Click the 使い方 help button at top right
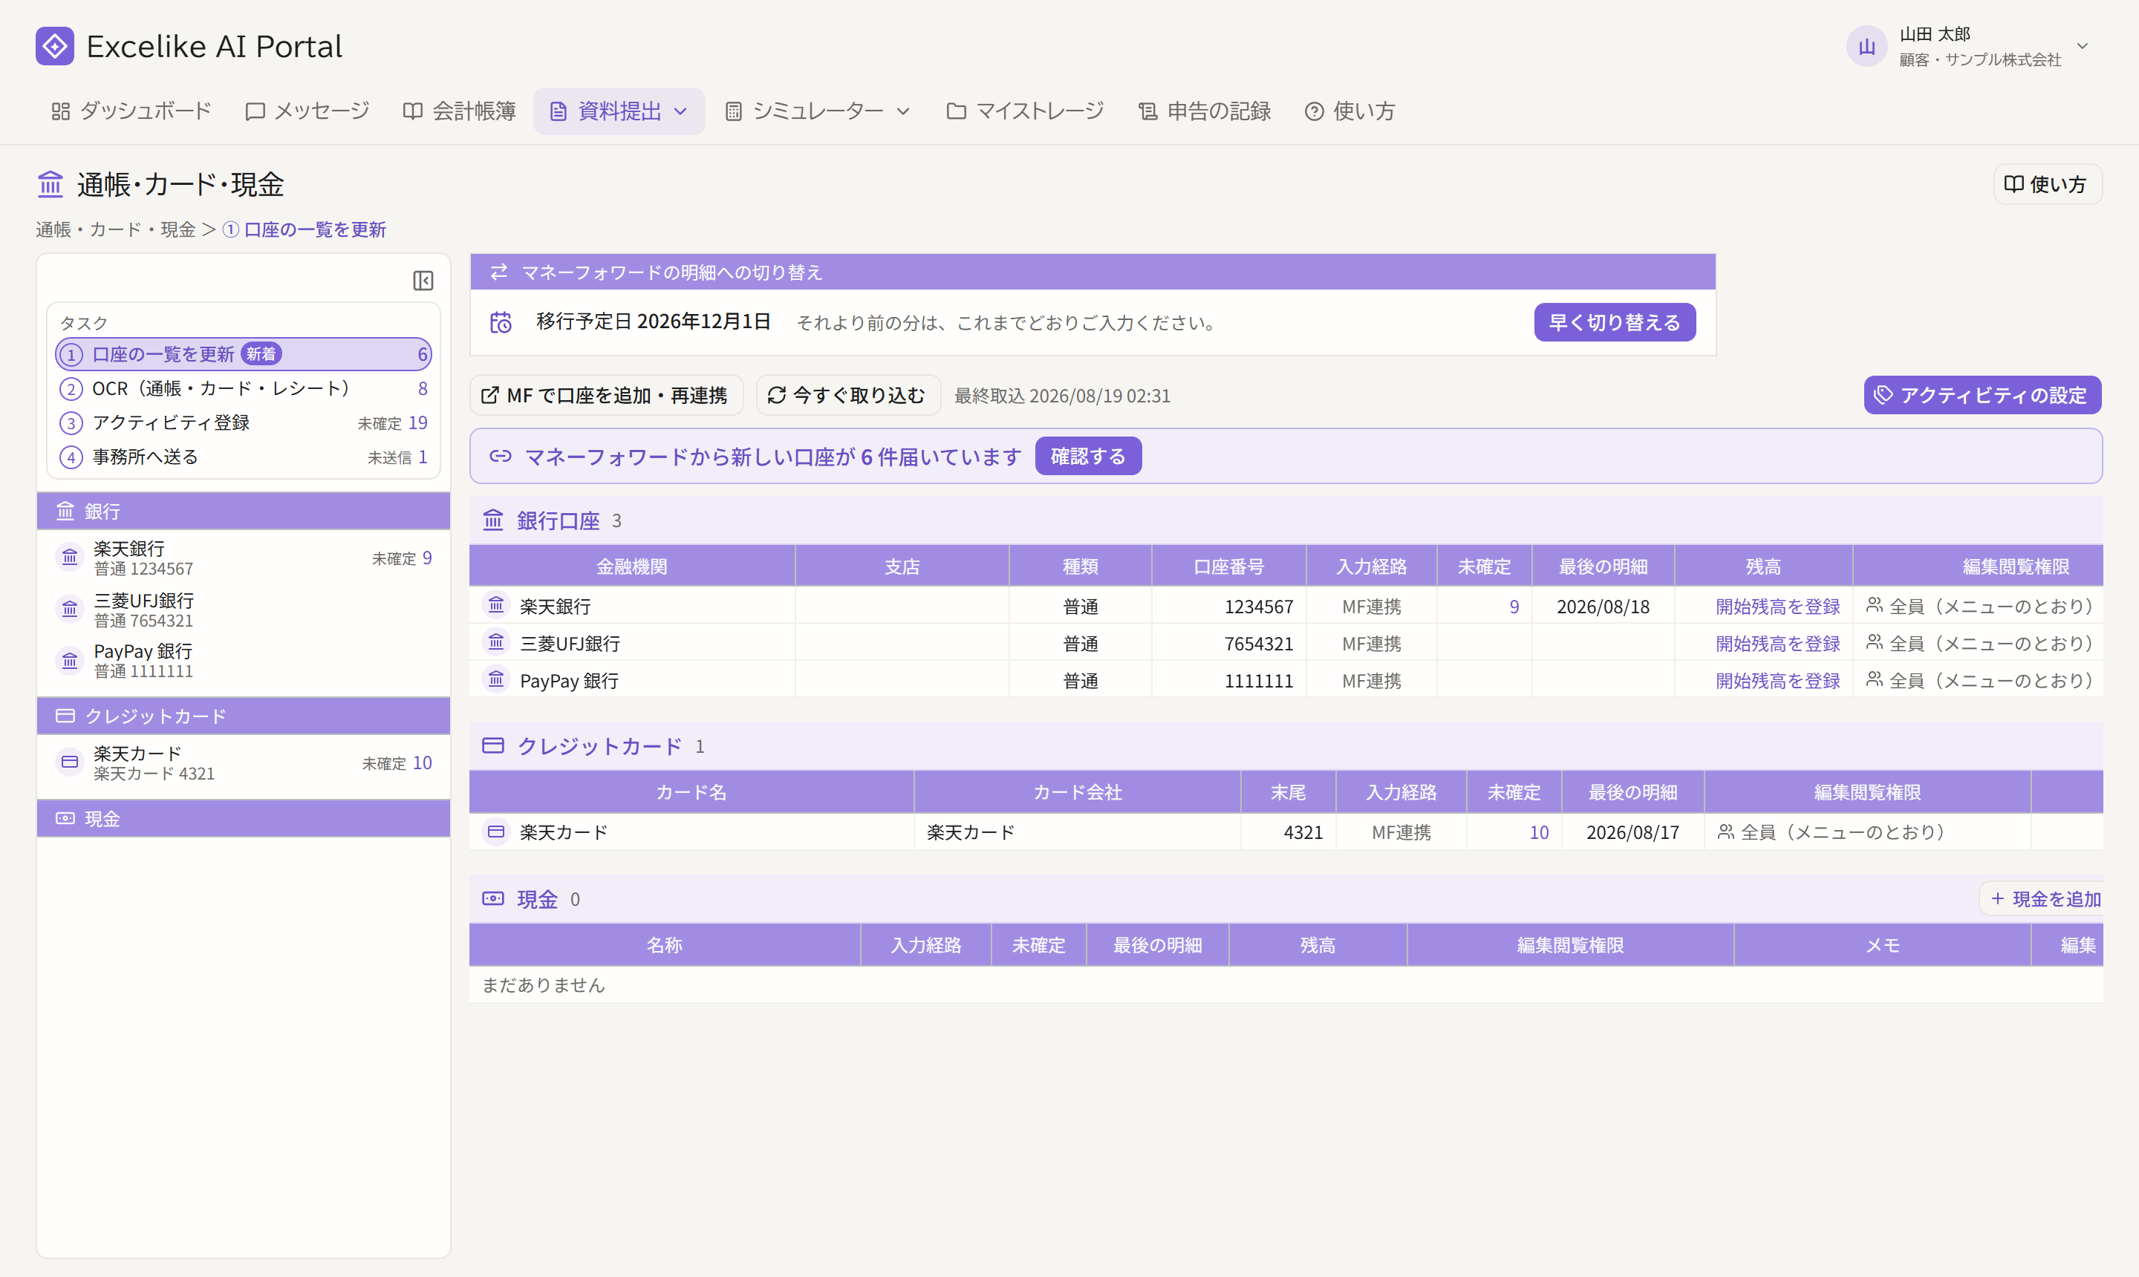The image size is (2139, 1277). click(x=2047, y=184)
